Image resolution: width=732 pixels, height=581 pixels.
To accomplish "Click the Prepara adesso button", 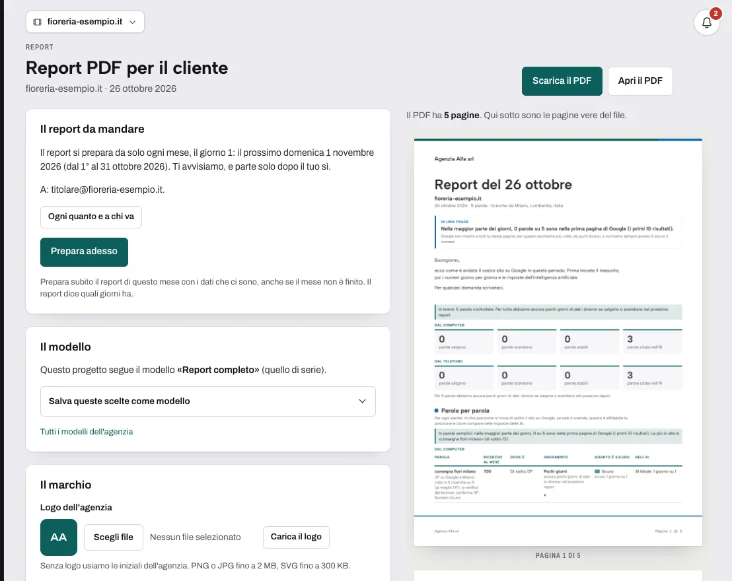I will pyautogui.click(x=84, y=252).
